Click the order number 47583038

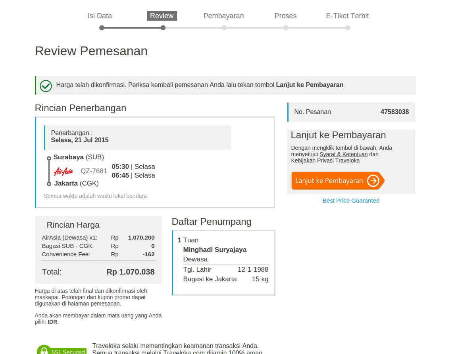pyautogui.click(x=394, y=112)
